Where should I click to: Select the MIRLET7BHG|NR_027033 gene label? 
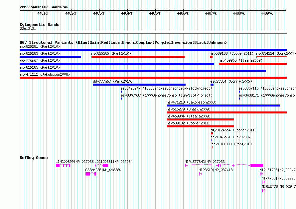pyautogui.click(x=205, y=162)
